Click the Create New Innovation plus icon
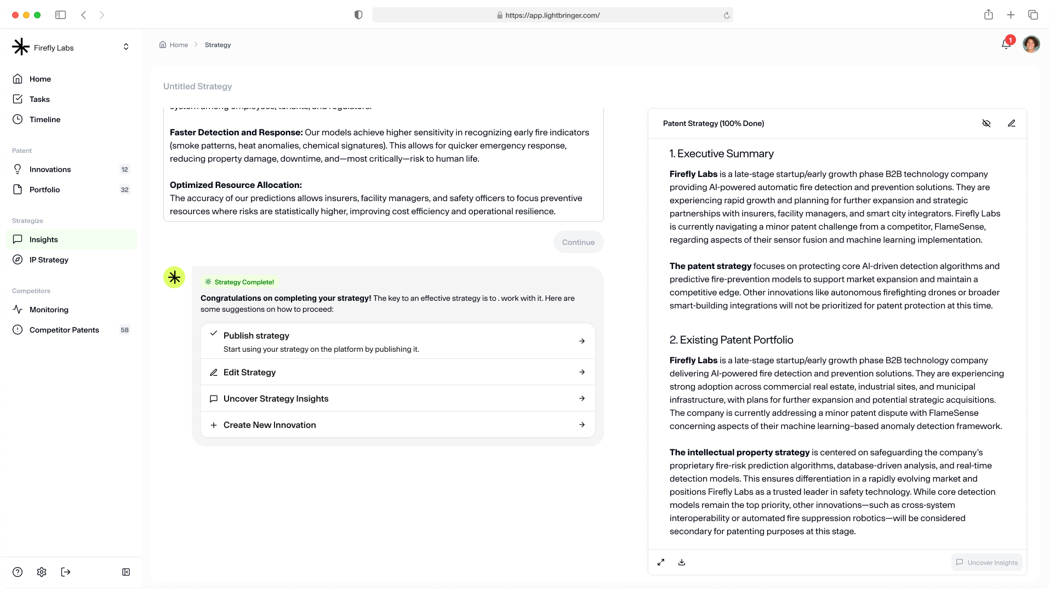 tap(214, 425)
